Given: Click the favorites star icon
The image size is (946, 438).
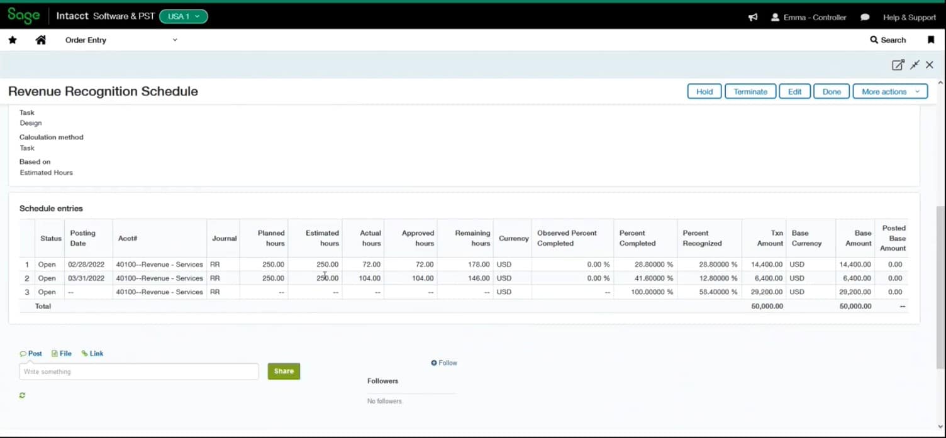Looking at the screenshot, I should [x=13, y=40].
